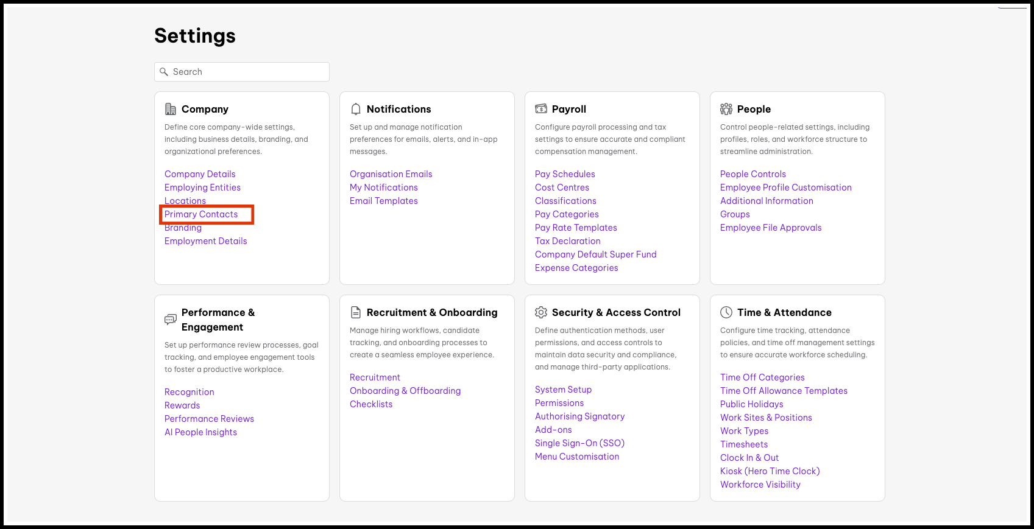Open Kiosk (Hero Time Clock) settings
This screenshot has height=529, width=1034.
tap(770, 471)
